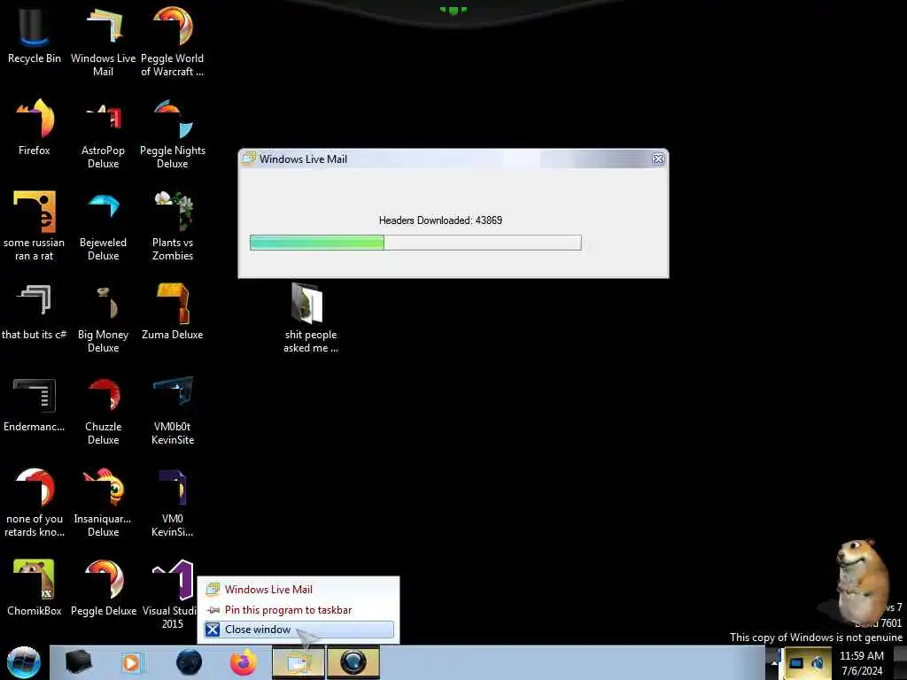Select the 'some russian ran a rat' icon
Image resolution: width=907 pixels, height=680 pixels.
tap(35, 226)
